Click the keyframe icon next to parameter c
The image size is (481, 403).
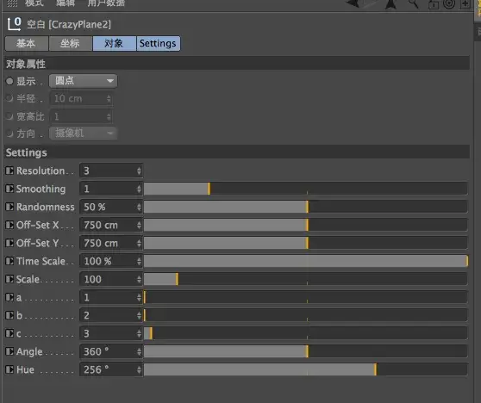[9, 333]
